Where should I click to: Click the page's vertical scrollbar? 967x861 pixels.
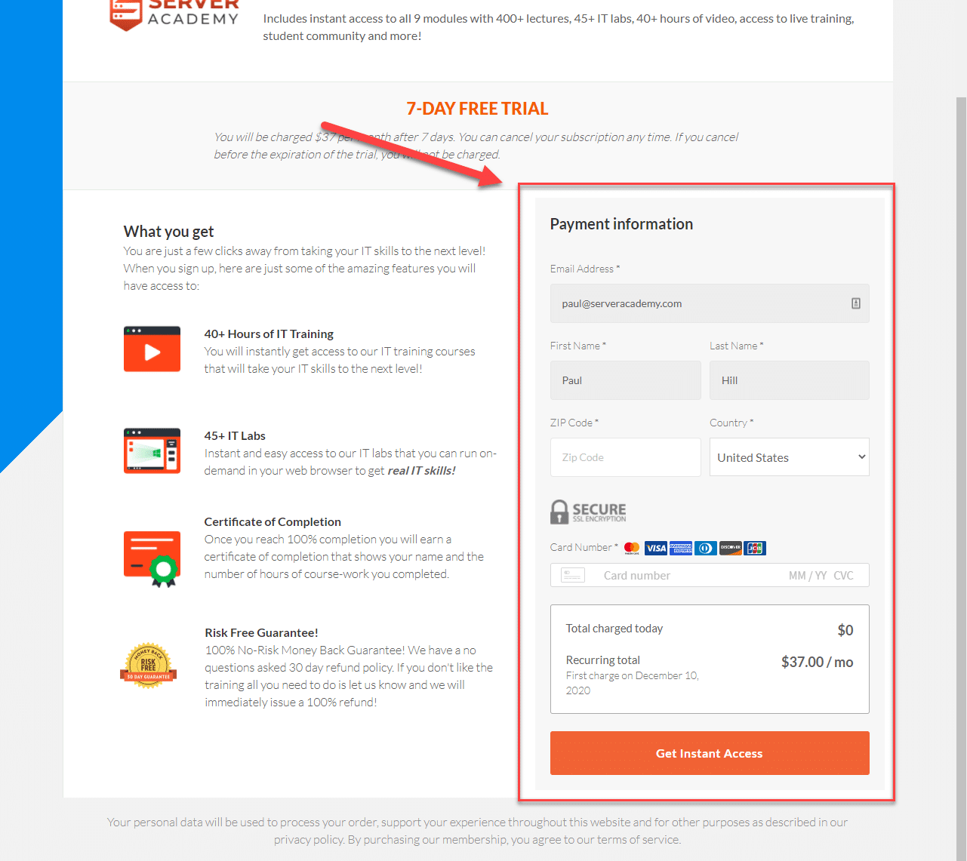(x=961, y=478)
